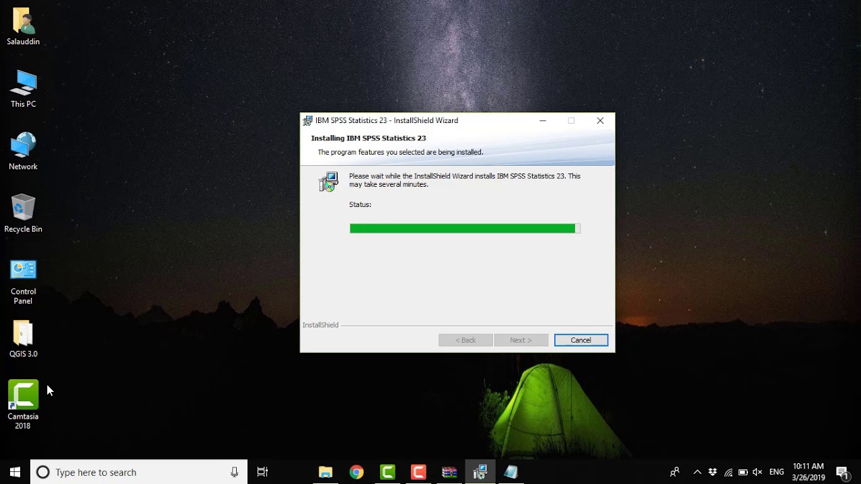Click the disabled Next button

[521, 340]
